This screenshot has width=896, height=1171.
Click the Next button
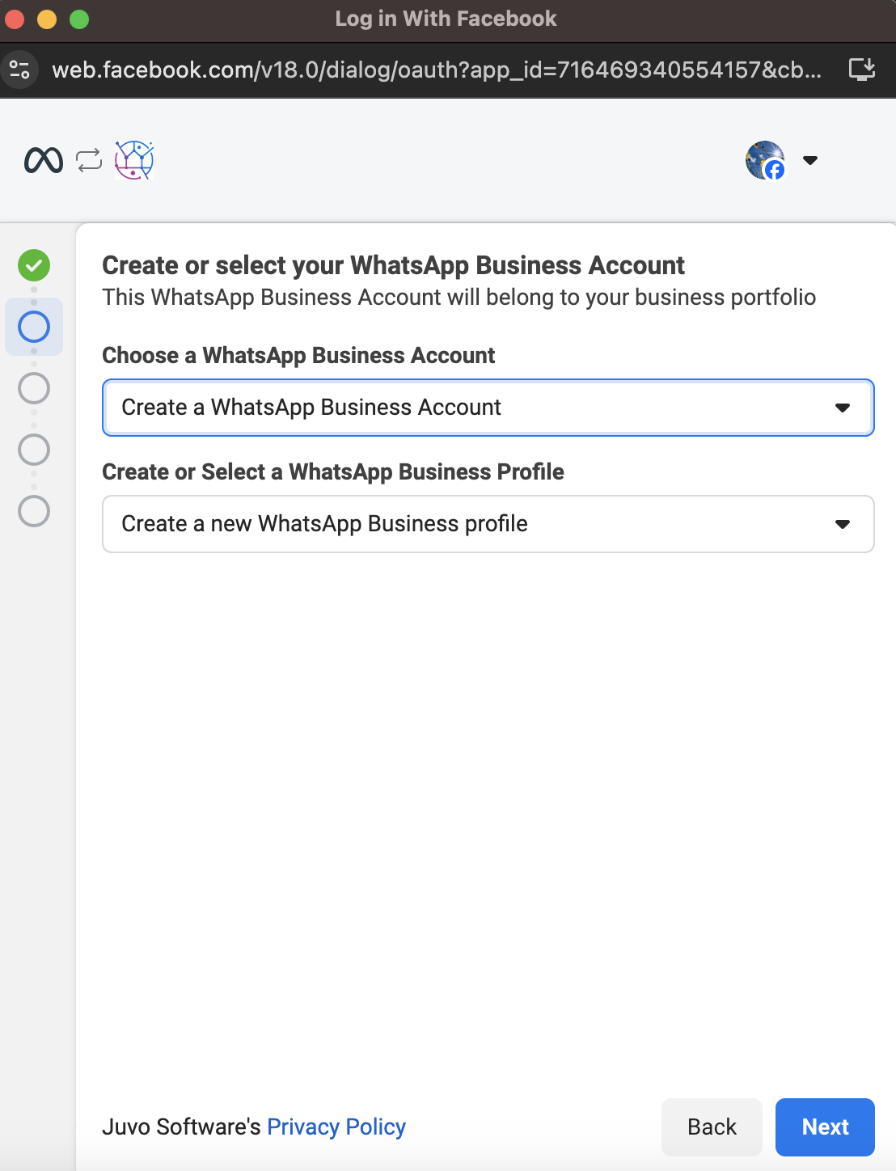click(825, 1127)
